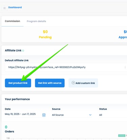This screenshot has width=127, height=140.
Task: Switch to the Program details tab
Action: pyautogui.click(x=36, y=21)
